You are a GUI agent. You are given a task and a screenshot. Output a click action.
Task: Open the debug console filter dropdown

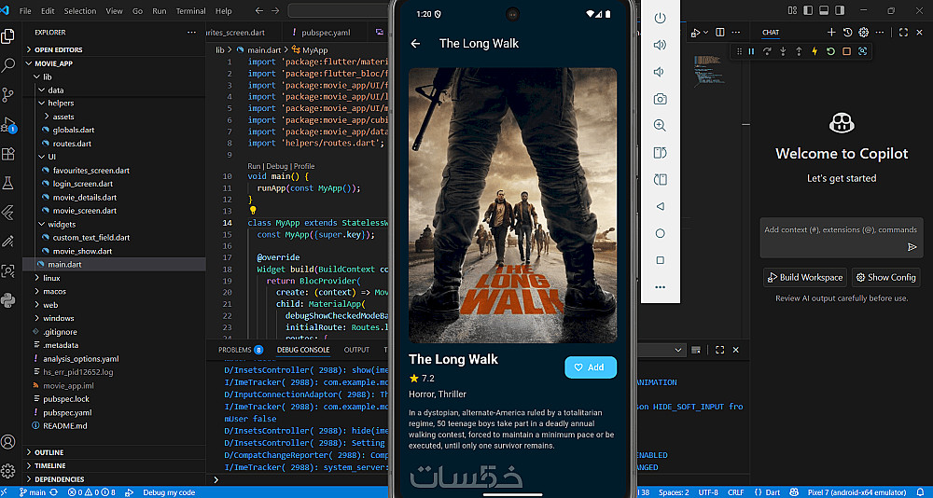click(677, 350)
